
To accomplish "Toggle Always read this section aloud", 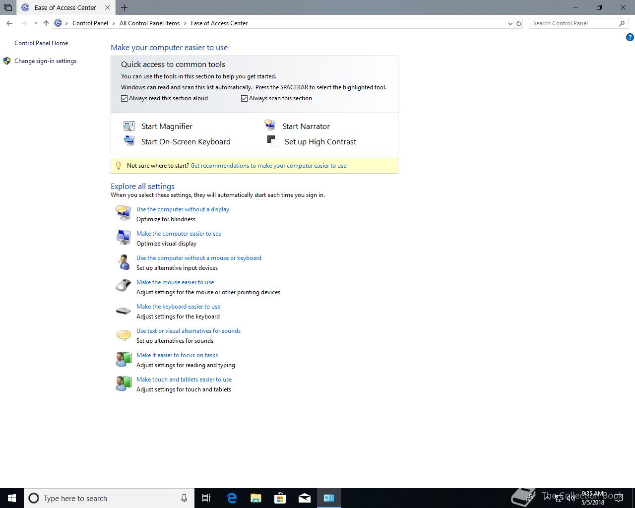I will [125, 98].
